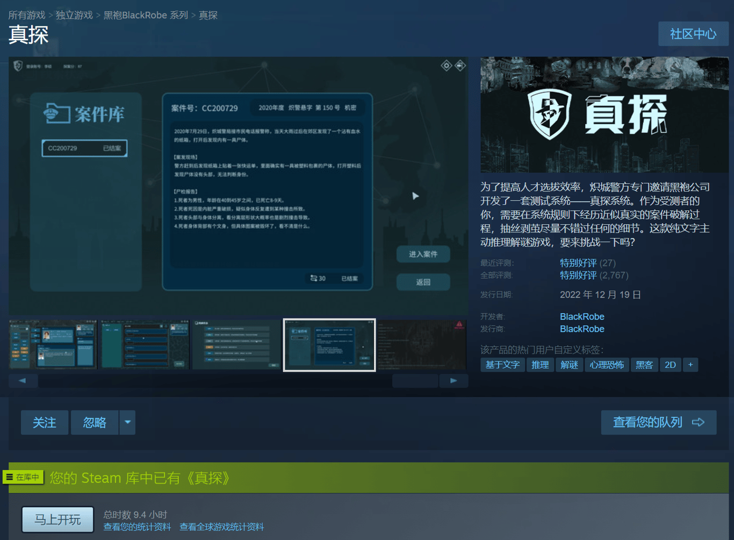Open 黑袍BlackRobe 系列 breadcrumb link

pos(146,15)
